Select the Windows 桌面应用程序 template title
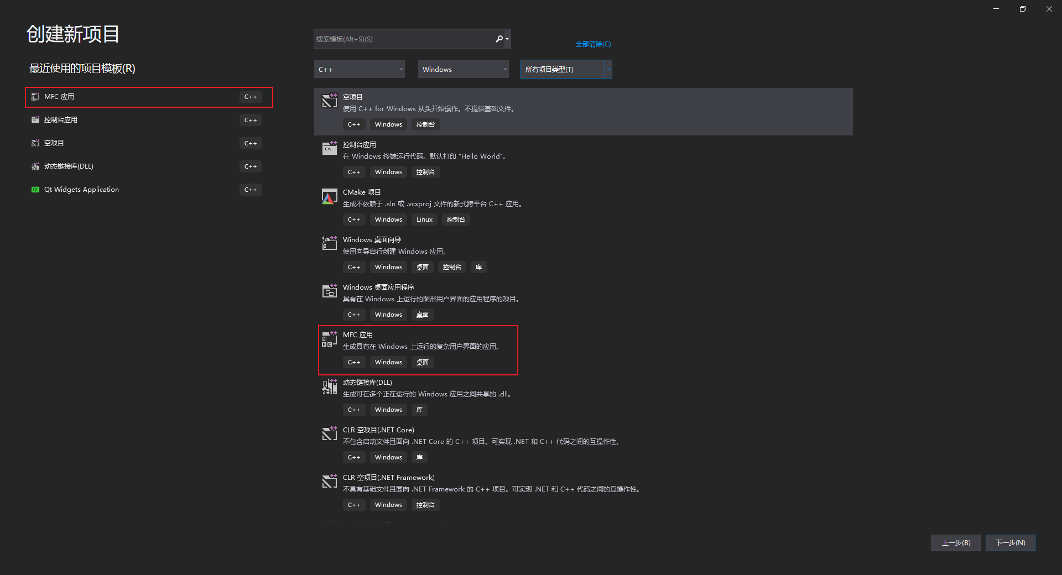Viewport: 1062px width, 575px height. point(378,287)
